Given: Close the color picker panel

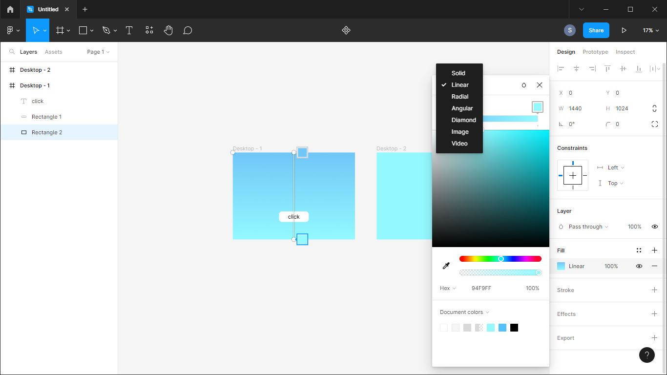Looking at the screenshot, I should coord(540,85).
